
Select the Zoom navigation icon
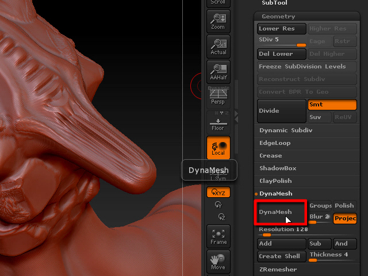(218, 21)
